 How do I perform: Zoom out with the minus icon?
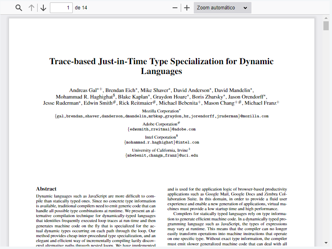175,8
